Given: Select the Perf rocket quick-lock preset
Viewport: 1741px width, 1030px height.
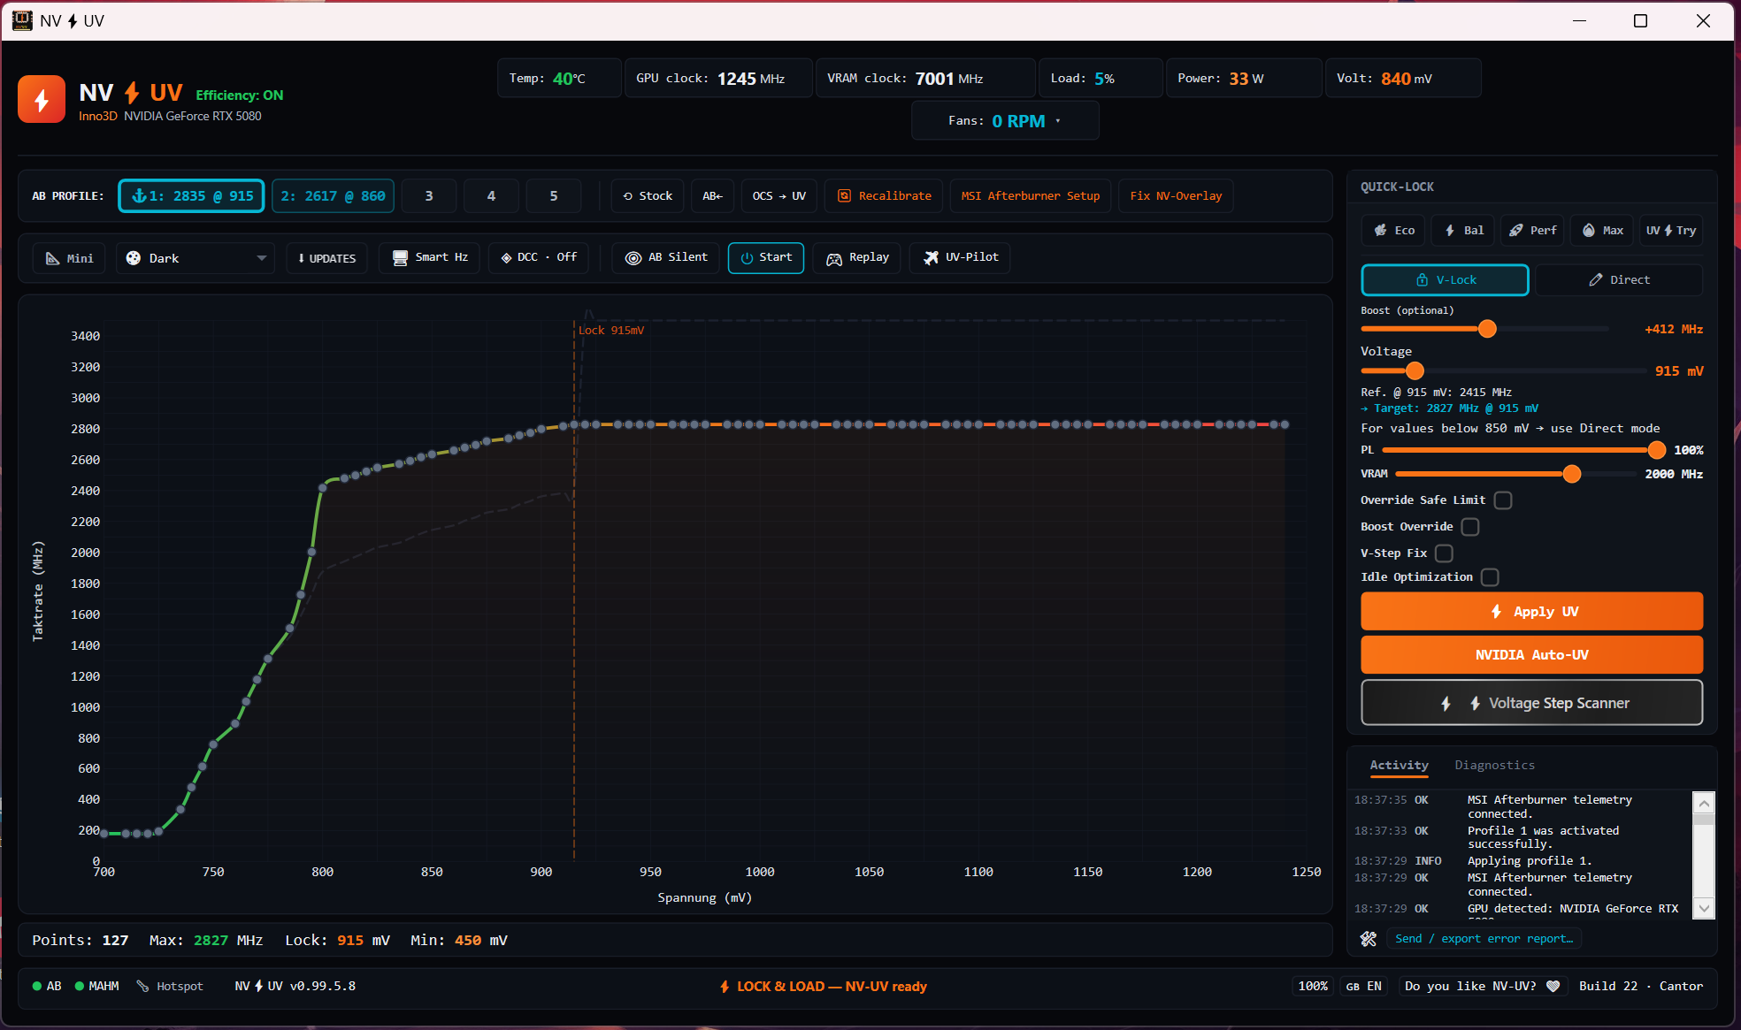Looking at the screenshot, I should 1532,230.
